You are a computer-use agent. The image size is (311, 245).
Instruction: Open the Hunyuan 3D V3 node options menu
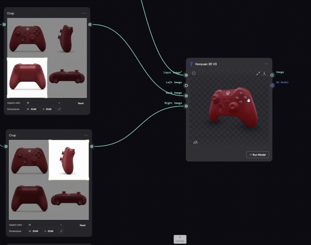(266, 64)
